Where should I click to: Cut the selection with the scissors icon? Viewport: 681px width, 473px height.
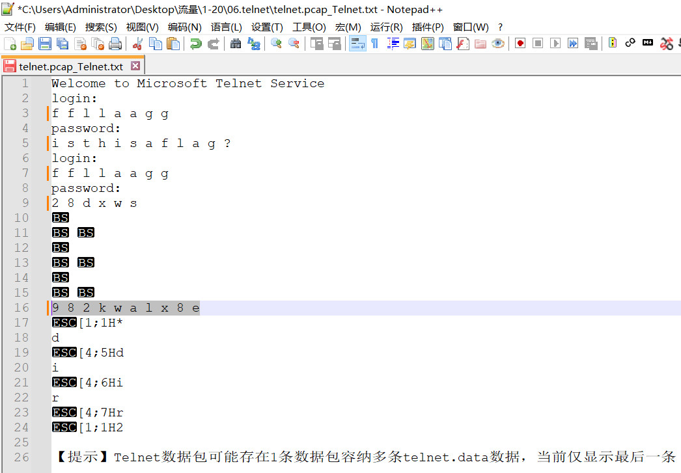pos(137,44)
